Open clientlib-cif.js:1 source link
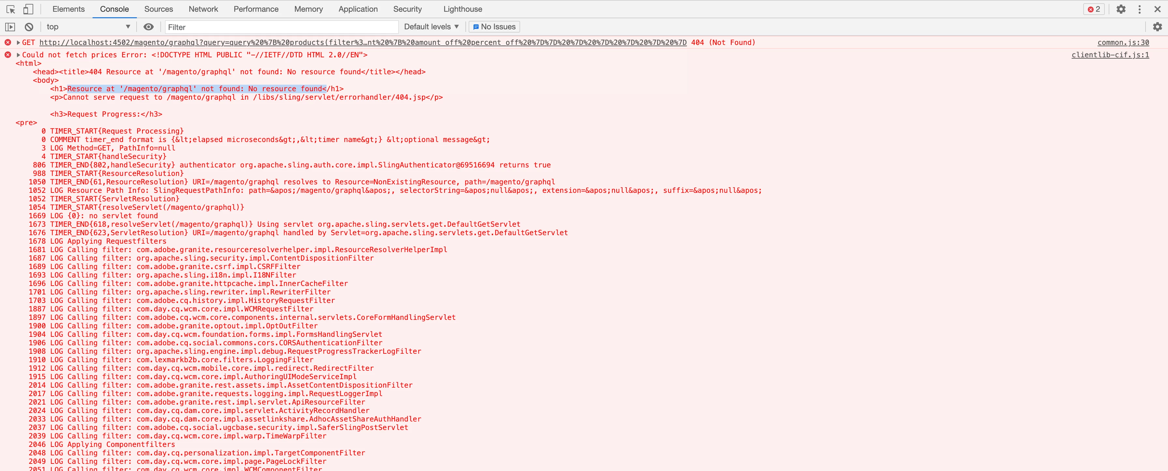Viewport: 1168px width, 471px height. click(1110, 55)
